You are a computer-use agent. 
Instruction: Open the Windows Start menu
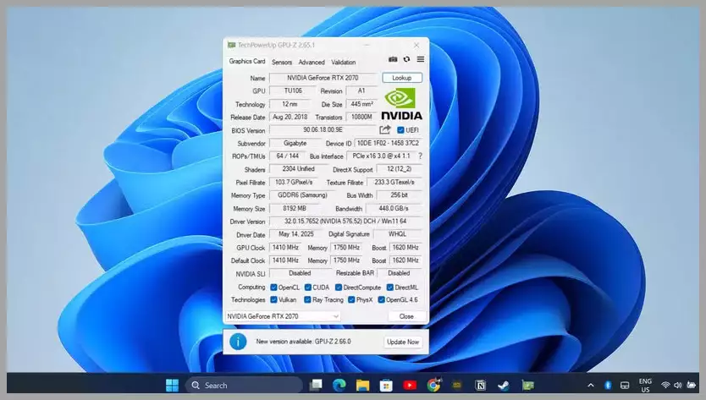[x=172, y=385]
